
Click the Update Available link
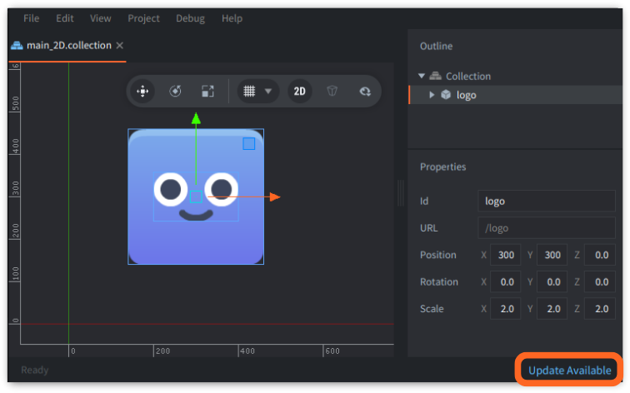pos(569,370)
